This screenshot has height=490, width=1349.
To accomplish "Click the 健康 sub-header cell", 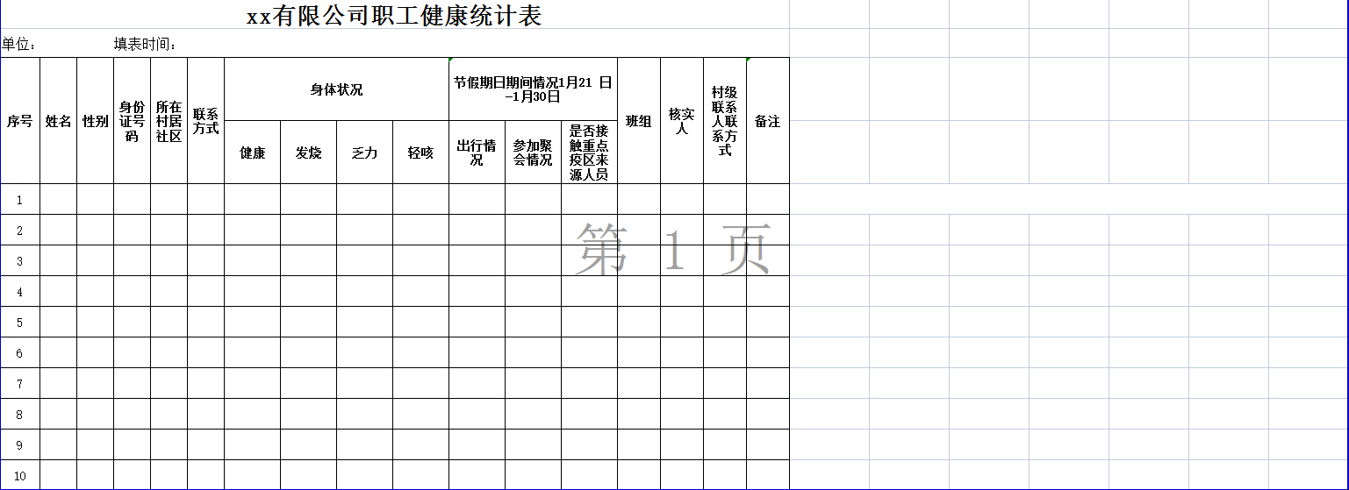I will click(253, 153).
